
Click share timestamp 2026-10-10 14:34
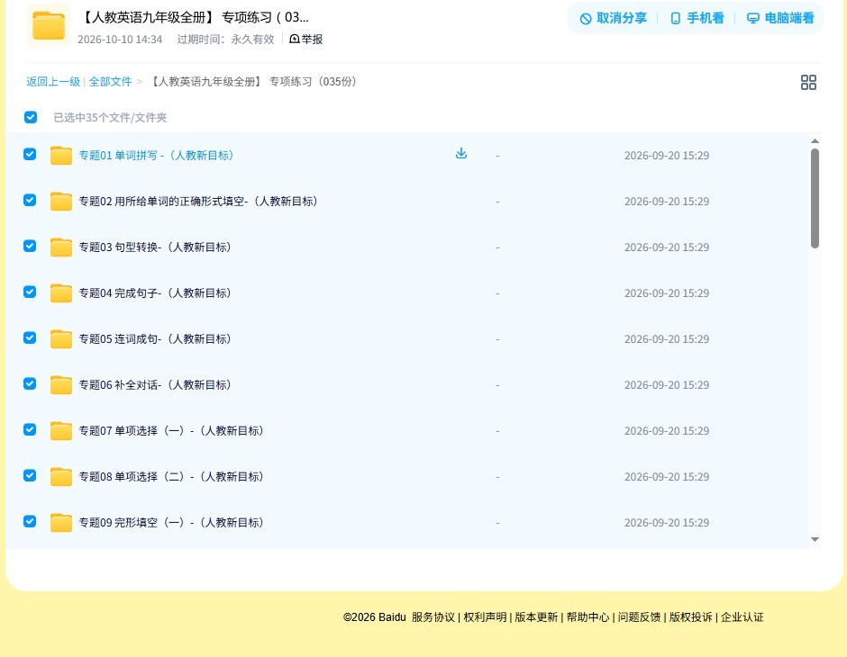[120, 40]
